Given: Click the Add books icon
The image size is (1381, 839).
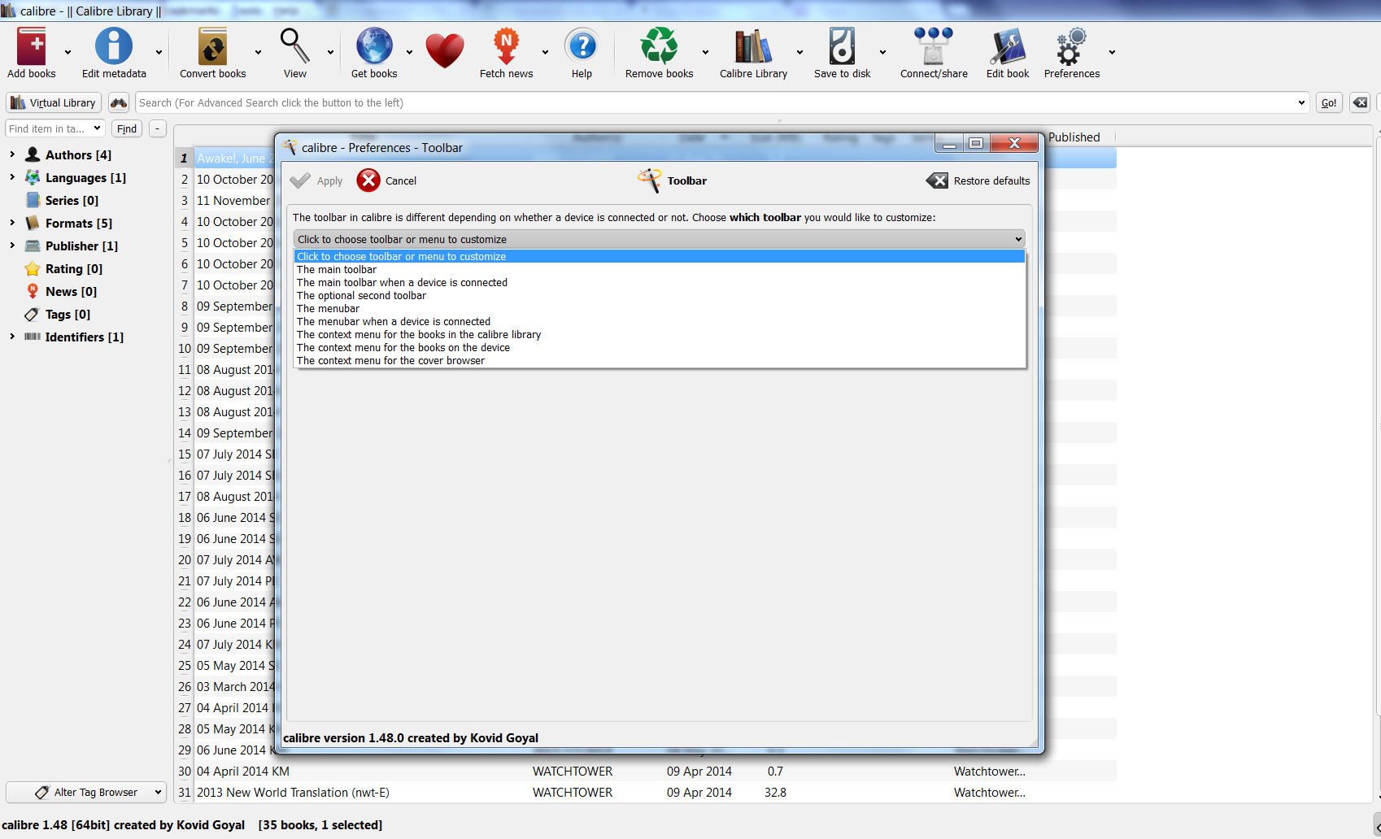Looking at the screenshot, I should tap(32, 46).
